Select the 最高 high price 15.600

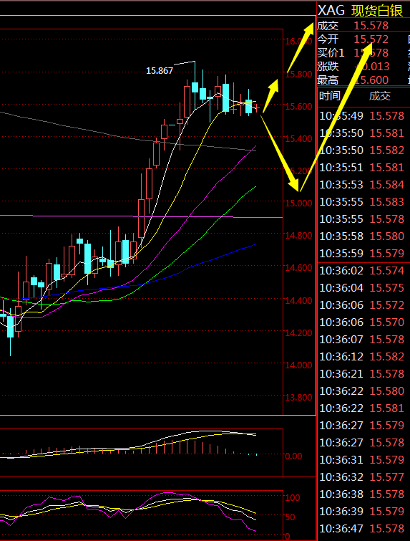tap(371, 80)
